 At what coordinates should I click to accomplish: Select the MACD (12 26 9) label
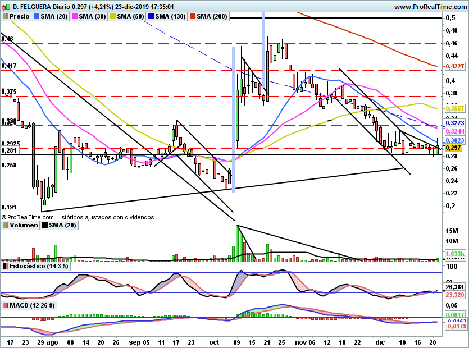[x=32, y=305]
